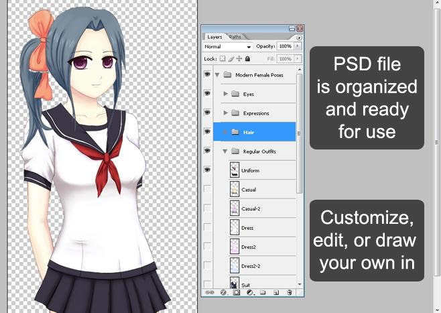The width and height of the screenshot is (441, 313).
Task: Click the Eyes group folder icon
Action: coord(235,94)
